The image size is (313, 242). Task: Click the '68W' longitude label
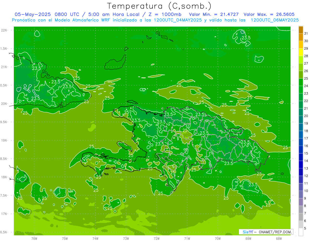[x=279, y=238]
